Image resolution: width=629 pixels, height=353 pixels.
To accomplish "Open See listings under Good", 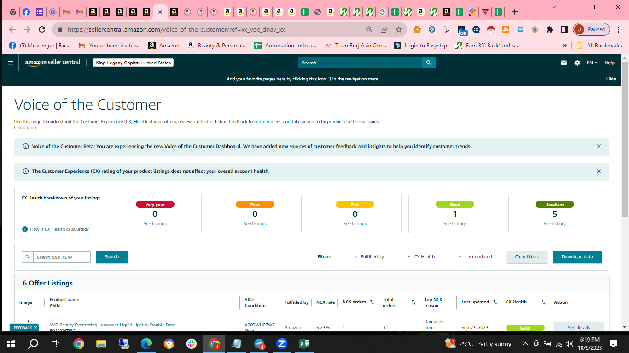I will (455, 224).
